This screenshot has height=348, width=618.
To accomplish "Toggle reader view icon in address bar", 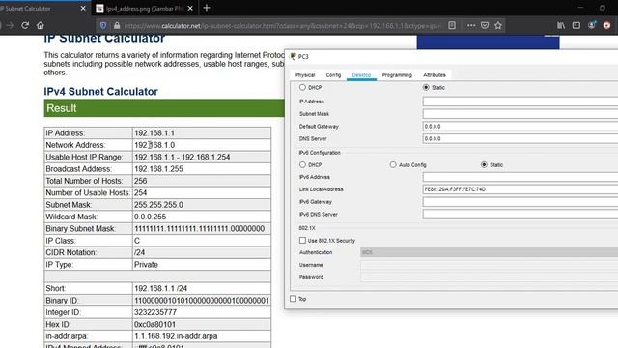I will coord(452,26).
